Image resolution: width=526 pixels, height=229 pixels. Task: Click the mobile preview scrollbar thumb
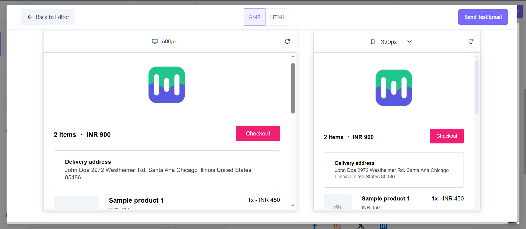(x=477, y=87)
